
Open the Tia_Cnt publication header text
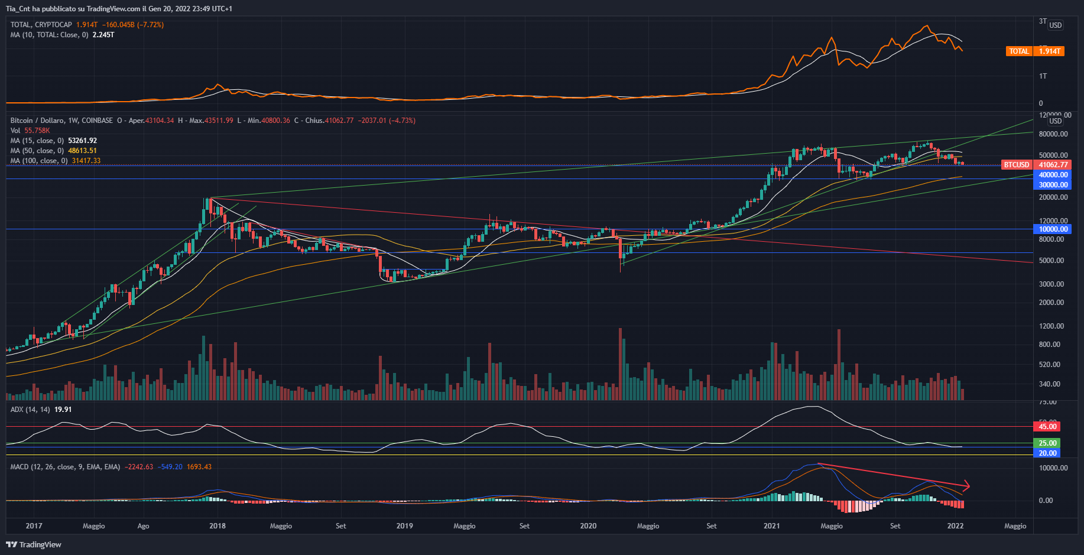119,9
